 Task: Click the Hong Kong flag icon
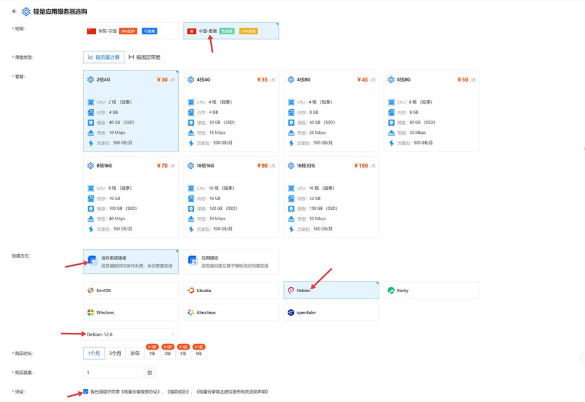pyautogui.click(x=191, y=31)
